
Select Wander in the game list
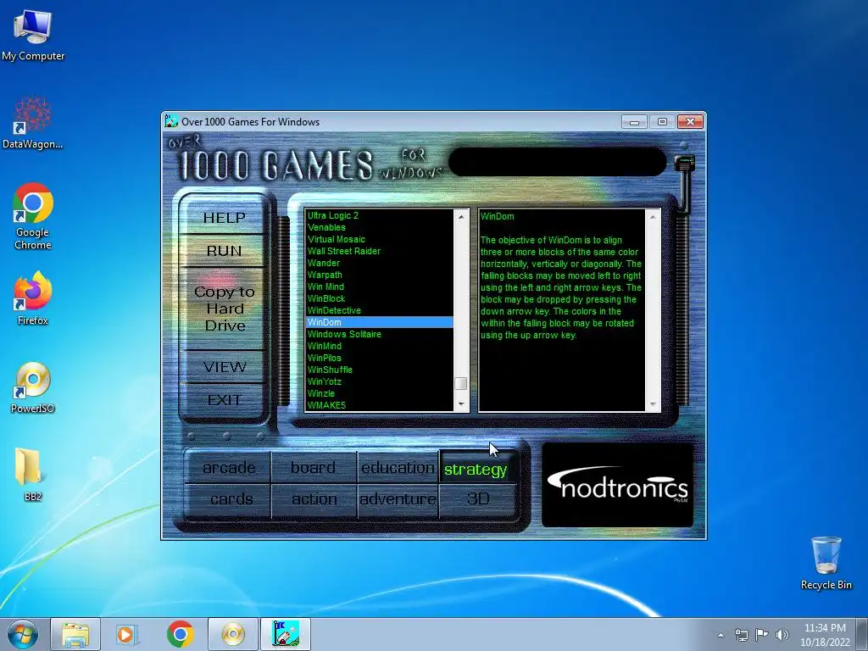click(379, 263)
